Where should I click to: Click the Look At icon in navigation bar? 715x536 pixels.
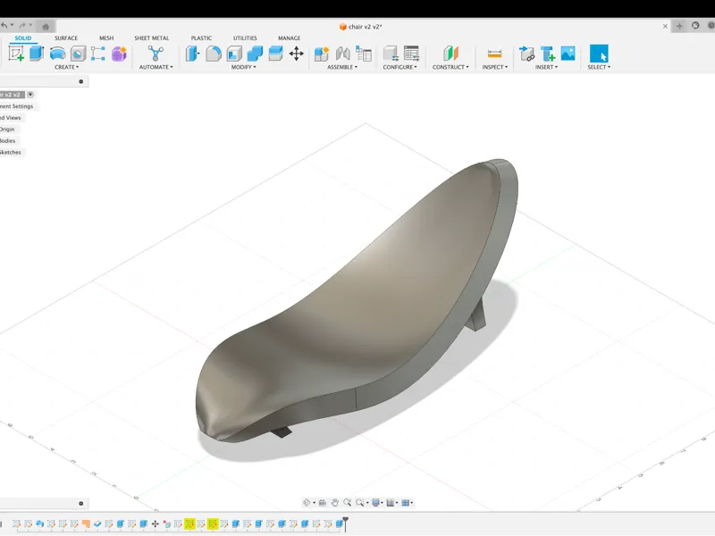click(322, 502)
